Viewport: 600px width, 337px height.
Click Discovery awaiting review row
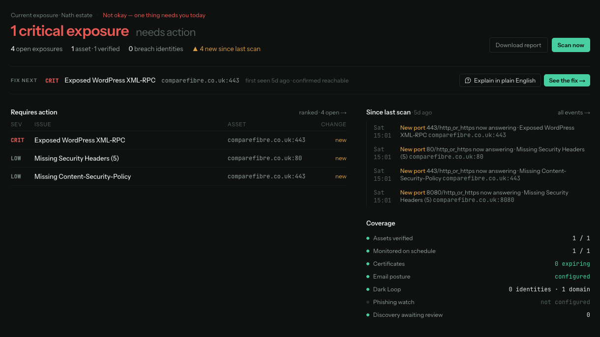pos(478,315)
